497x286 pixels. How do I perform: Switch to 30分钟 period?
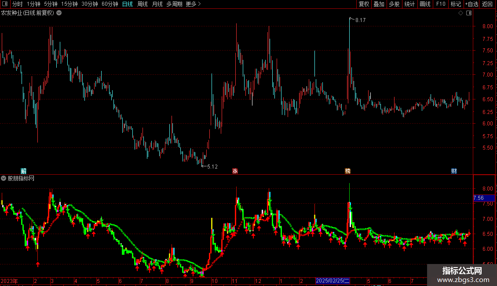(x=90, y=4)
